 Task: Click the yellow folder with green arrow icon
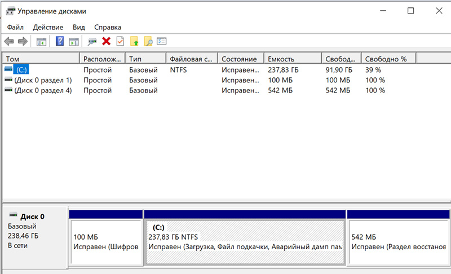[134, 41]
